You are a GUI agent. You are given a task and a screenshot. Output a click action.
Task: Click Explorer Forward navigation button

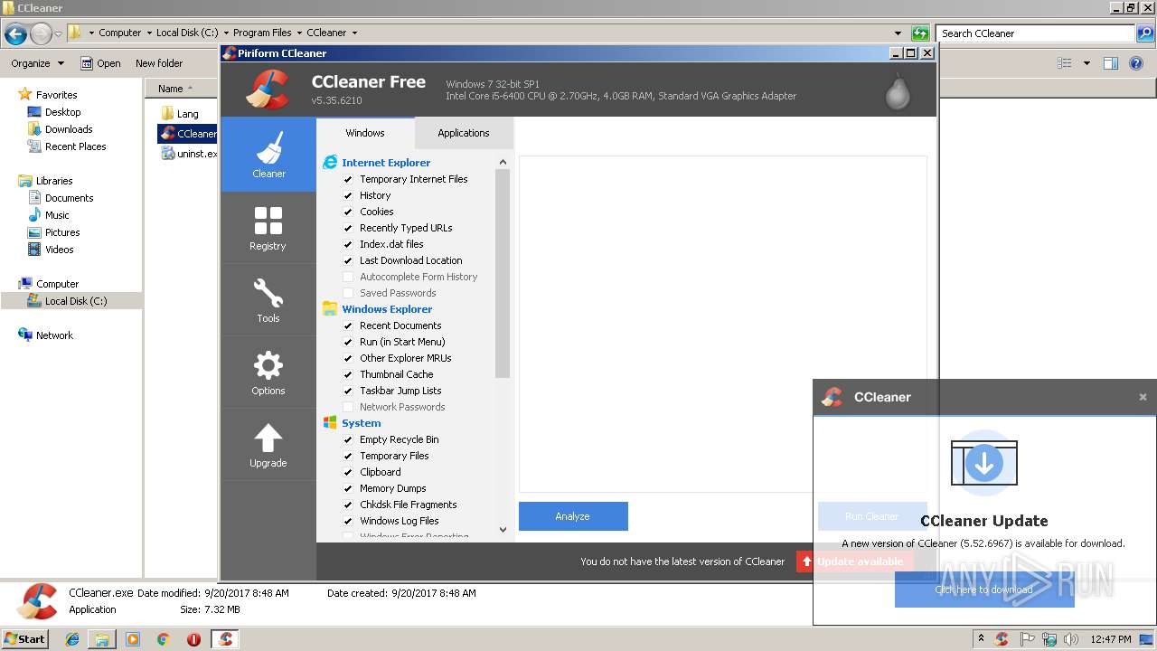(41, 34)
